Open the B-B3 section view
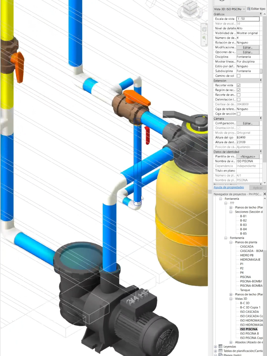Viewport: 267px width, 356px height. 243,225
